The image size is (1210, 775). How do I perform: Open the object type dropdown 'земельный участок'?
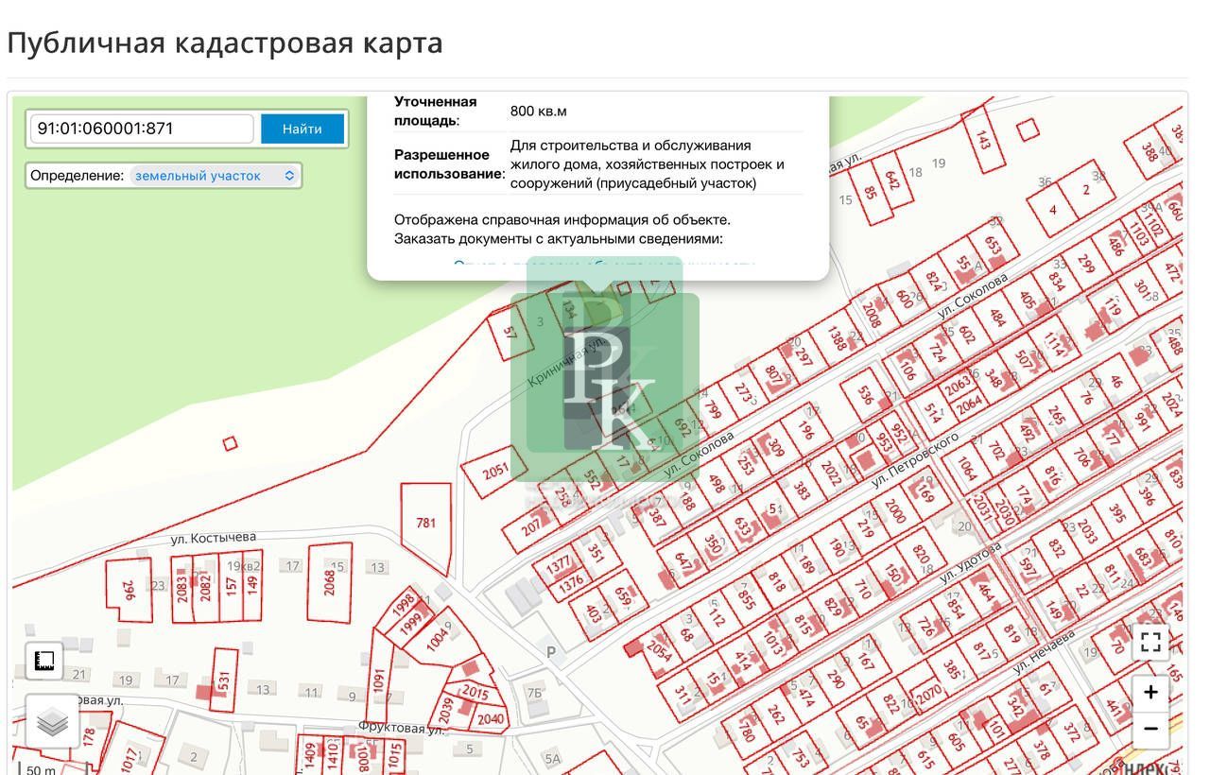click(x=214, y=176)
